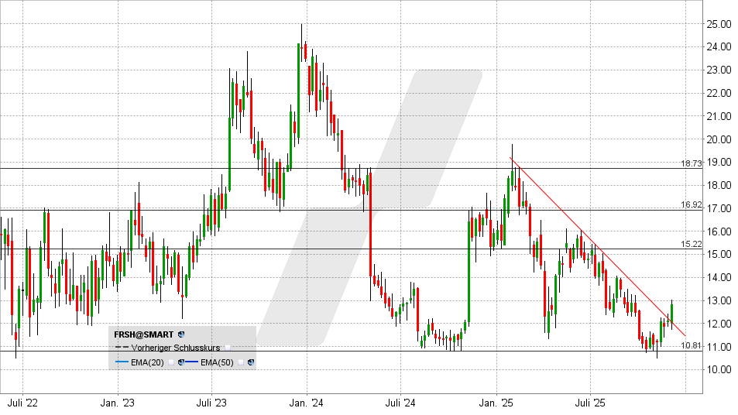
Task: Toggle the EMA(20) visibility checkbox
Action: pos(171,362)
